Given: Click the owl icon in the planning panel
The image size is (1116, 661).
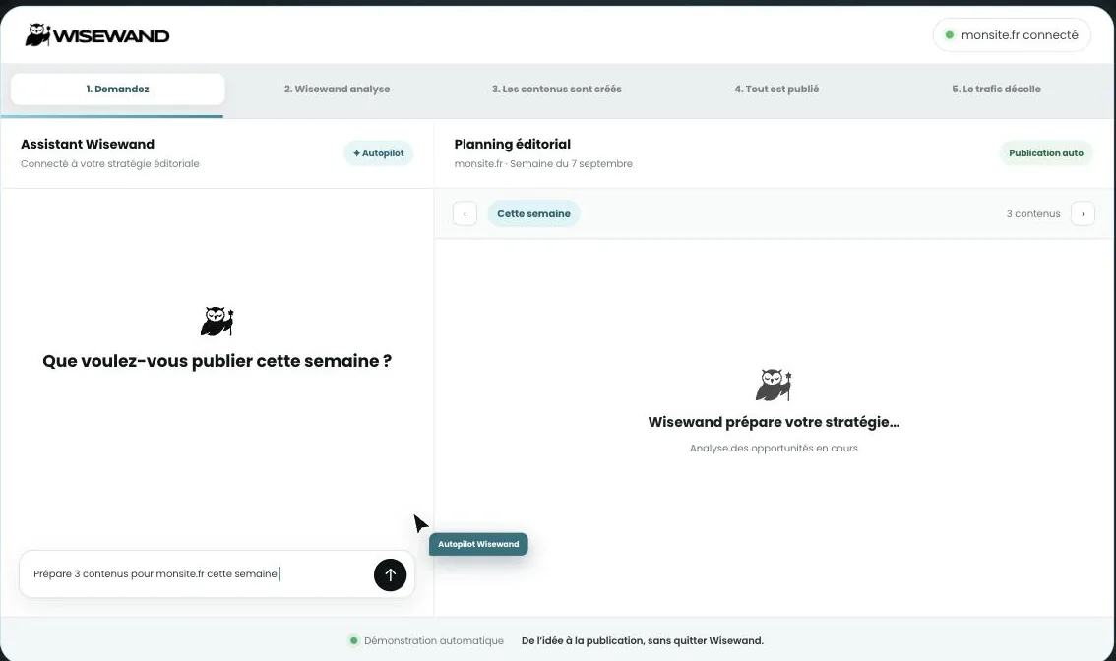Looking at the screenshot, I should (x=774, y=385).
